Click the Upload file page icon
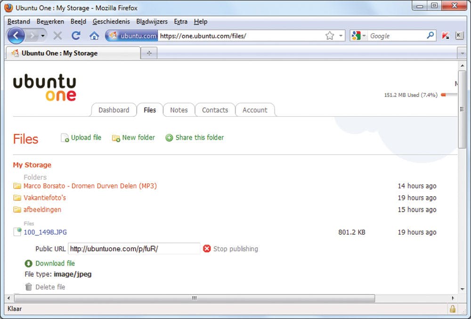Viewport: 471px width, 319px height. [65, 138]
